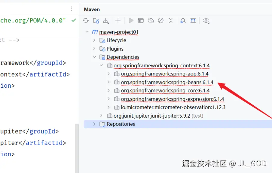
Task: Collapse the maven-project01 root node
Action: coord(87,32)
